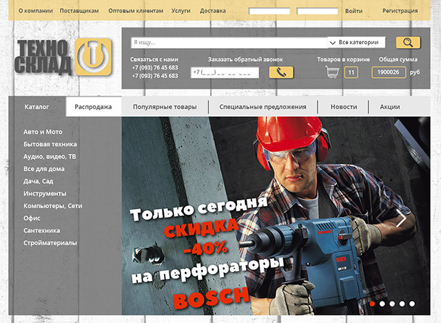Screen dimensions: 441x323
Task: Open Авто и Мото category
Action: (x=43, y=132)
